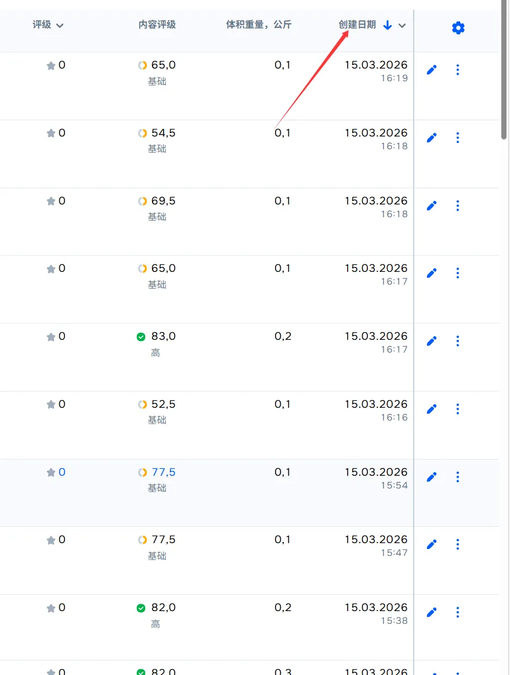Click the vertical scrollbar thumb
The height and width of the screenshot is (675, 510).
(x=504, y=70)
